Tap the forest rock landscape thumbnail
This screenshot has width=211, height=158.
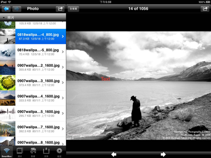(8, 129)
